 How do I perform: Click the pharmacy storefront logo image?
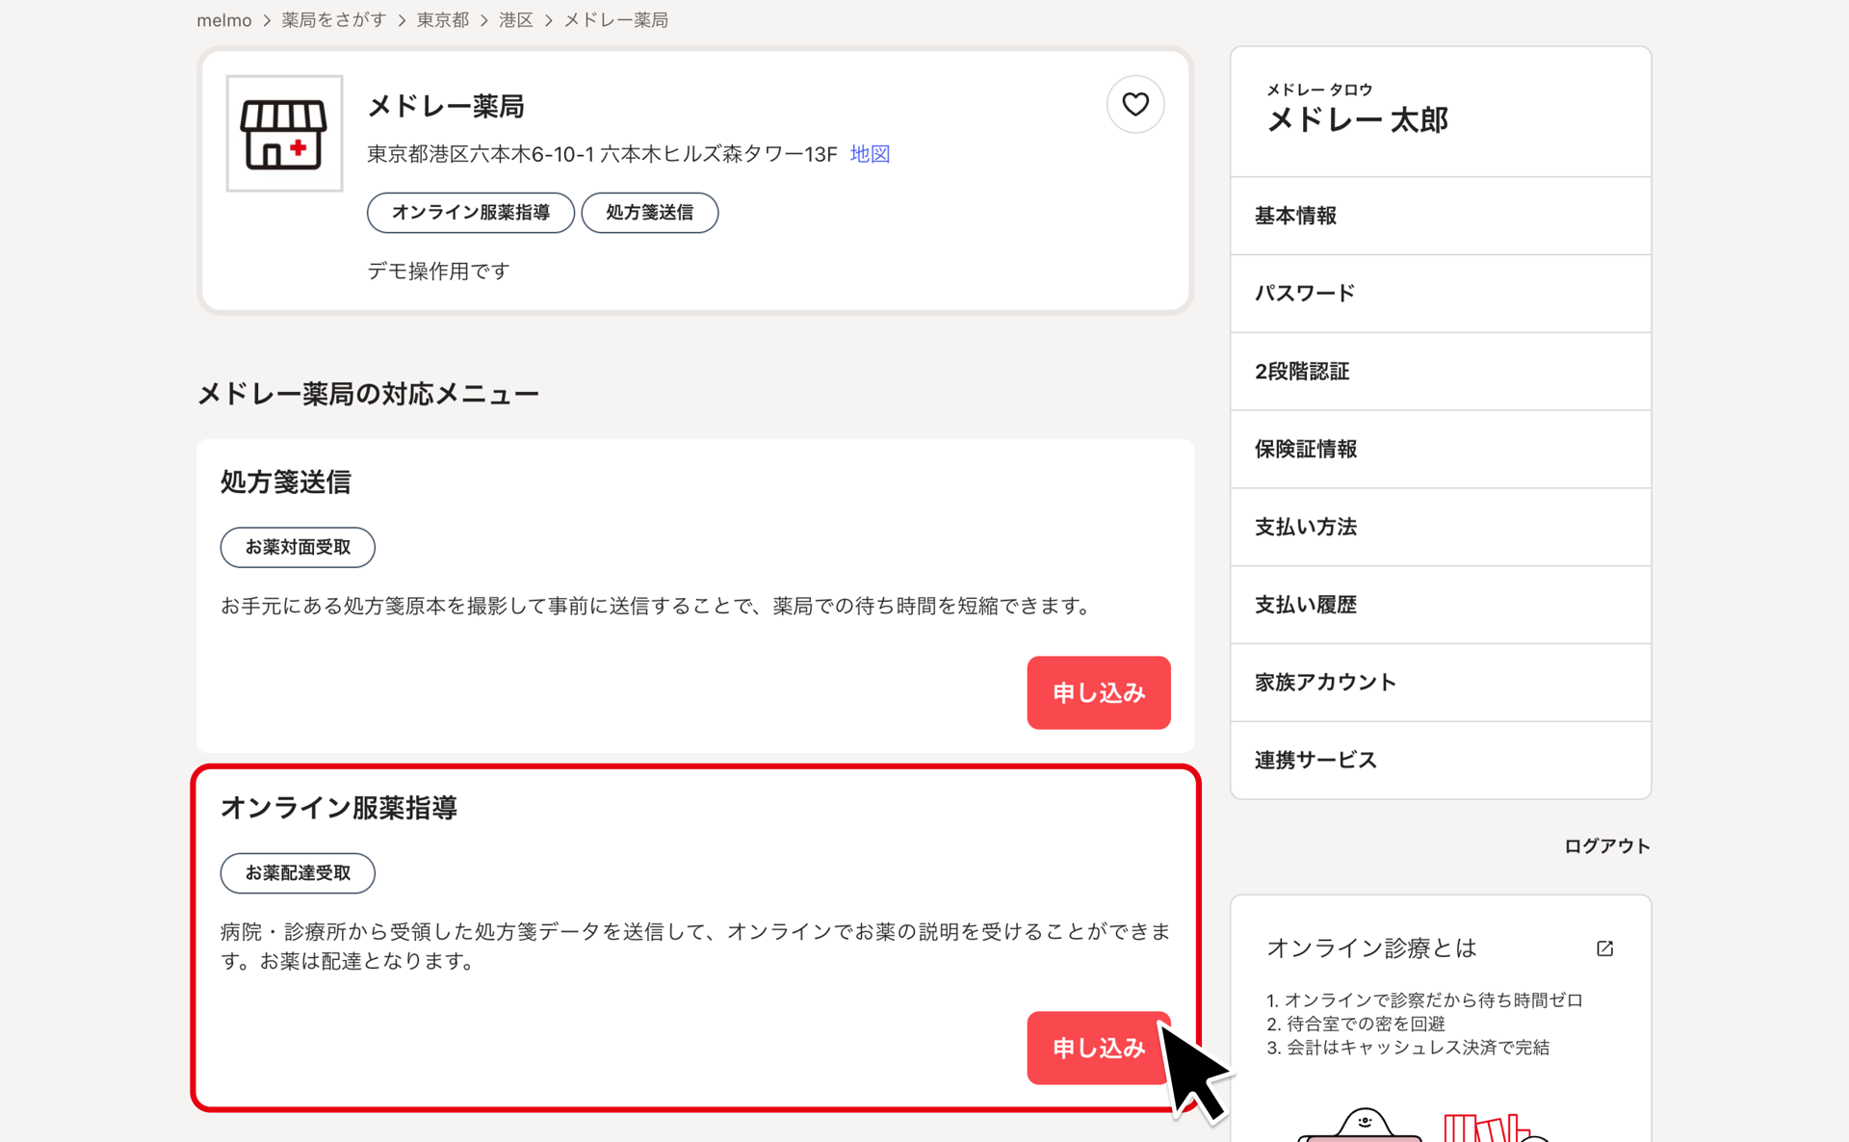point(284,134)
